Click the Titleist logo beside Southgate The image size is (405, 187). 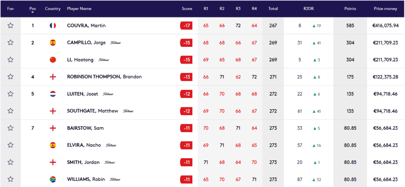[128, 111]
